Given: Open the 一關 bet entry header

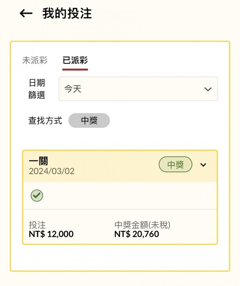Looking at the screenshot, I should point(120,166).
